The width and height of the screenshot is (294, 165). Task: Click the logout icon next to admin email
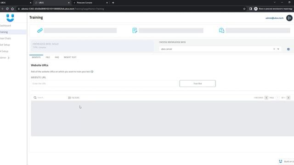coord(289,18)
